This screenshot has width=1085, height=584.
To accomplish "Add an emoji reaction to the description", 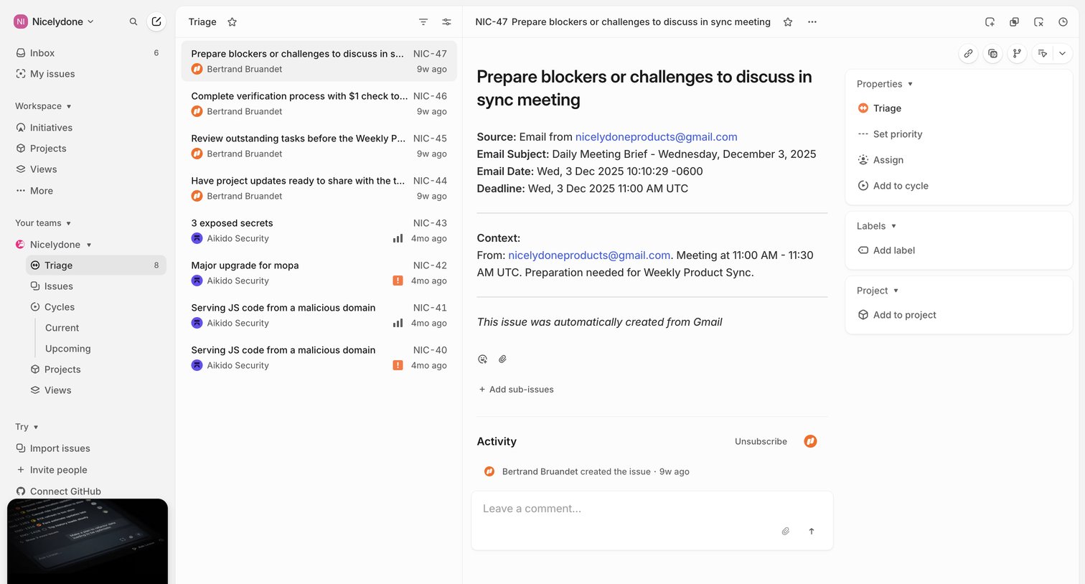I will [483, 359].
